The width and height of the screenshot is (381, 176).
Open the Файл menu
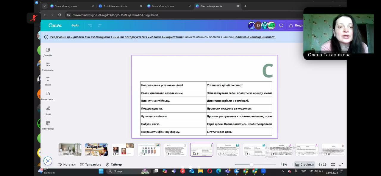tap(75, 26)
